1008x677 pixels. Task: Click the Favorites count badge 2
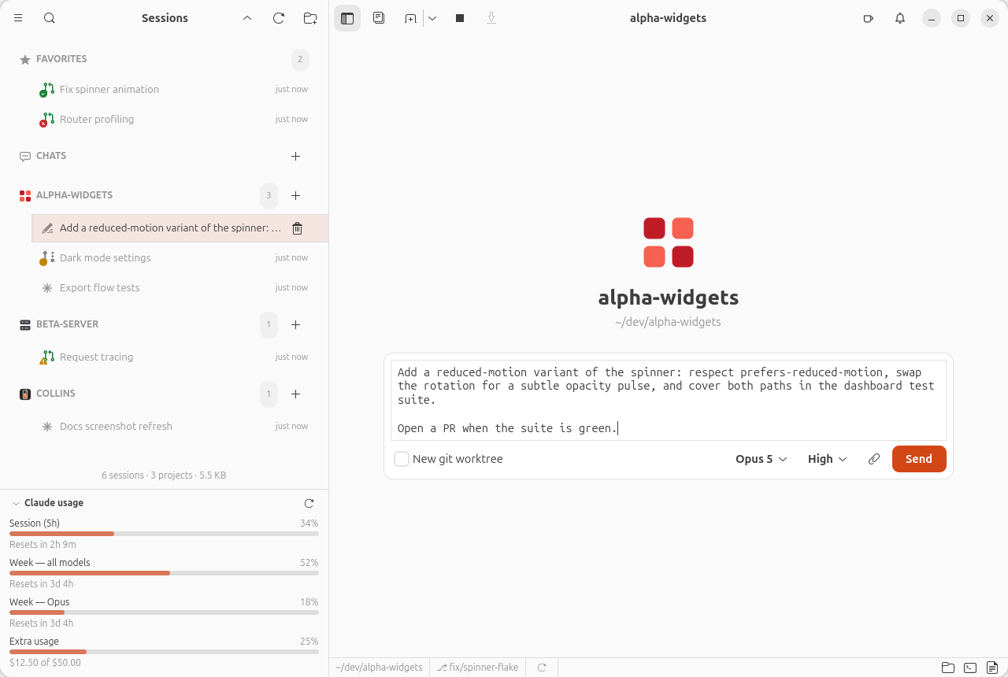tap(300, 59)
